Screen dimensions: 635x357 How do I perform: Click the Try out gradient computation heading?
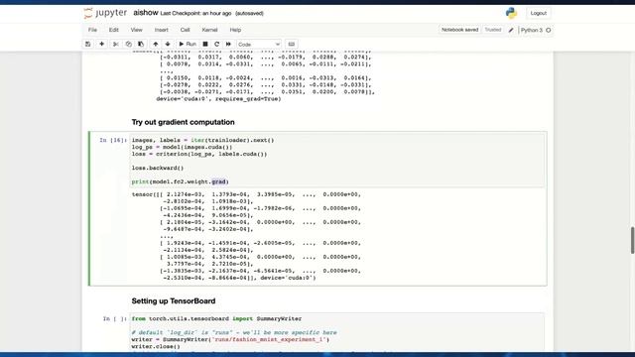(183, 122)
